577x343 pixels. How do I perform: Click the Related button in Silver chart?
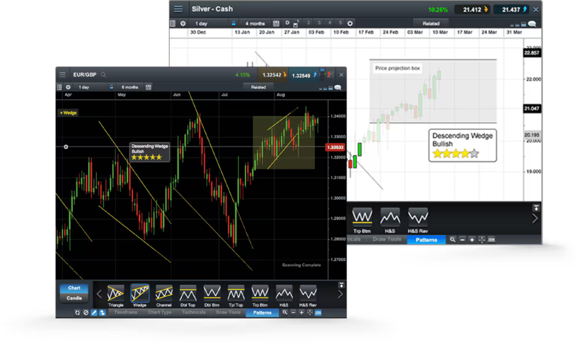pyautogui.click(x=431, y=23)
